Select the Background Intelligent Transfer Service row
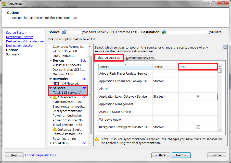The height and width of the screenshot is (163, 231). pyautogui.click(x=158, y=127)
